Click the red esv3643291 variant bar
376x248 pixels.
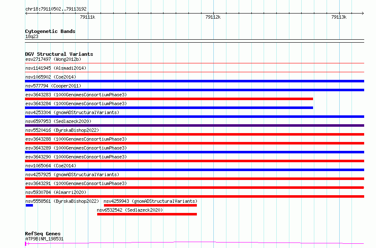(x=194, y=188)
